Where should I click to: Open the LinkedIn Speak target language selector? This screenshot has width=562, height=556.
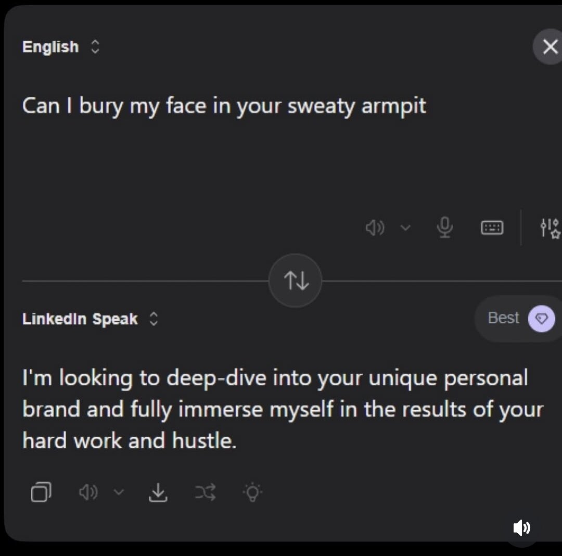(x=90, y=319)
